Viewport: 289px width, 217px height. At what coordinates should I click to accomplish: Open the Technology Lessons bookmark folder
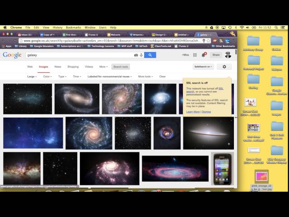pyautogui.click(x=101, y=46)
